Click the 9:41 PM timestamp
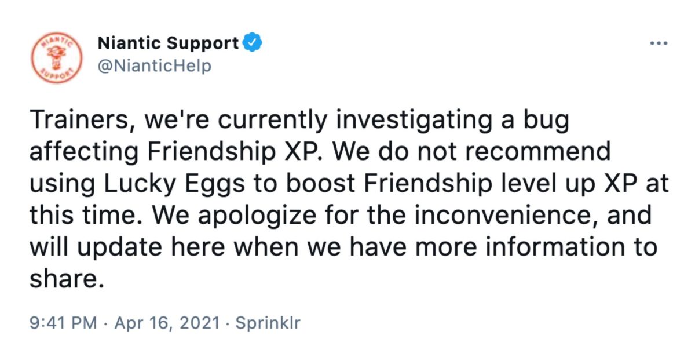This screenshot has height=364, width=695. coord(63,323)
